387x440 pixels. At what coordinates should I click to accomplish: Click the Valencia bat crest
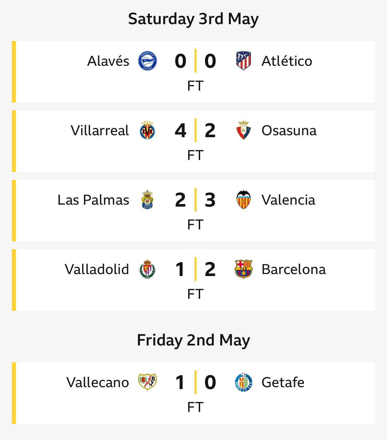[243, 200]
